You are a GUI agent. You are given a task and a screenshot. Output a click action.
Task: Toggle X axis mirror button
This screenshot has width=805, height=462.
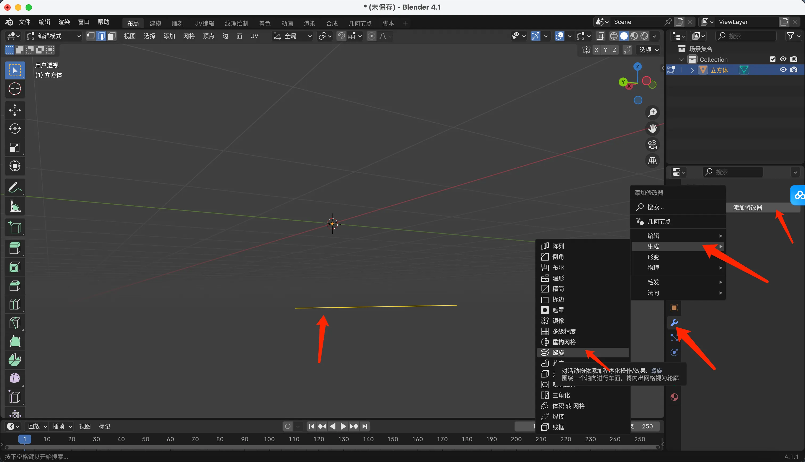pyautogui.click(x=597, y=50)
